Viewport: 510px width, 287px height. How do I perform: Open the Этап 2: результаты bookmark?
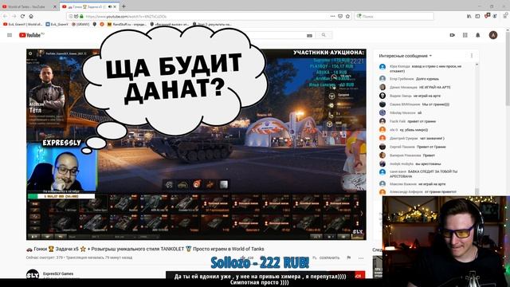212,24
